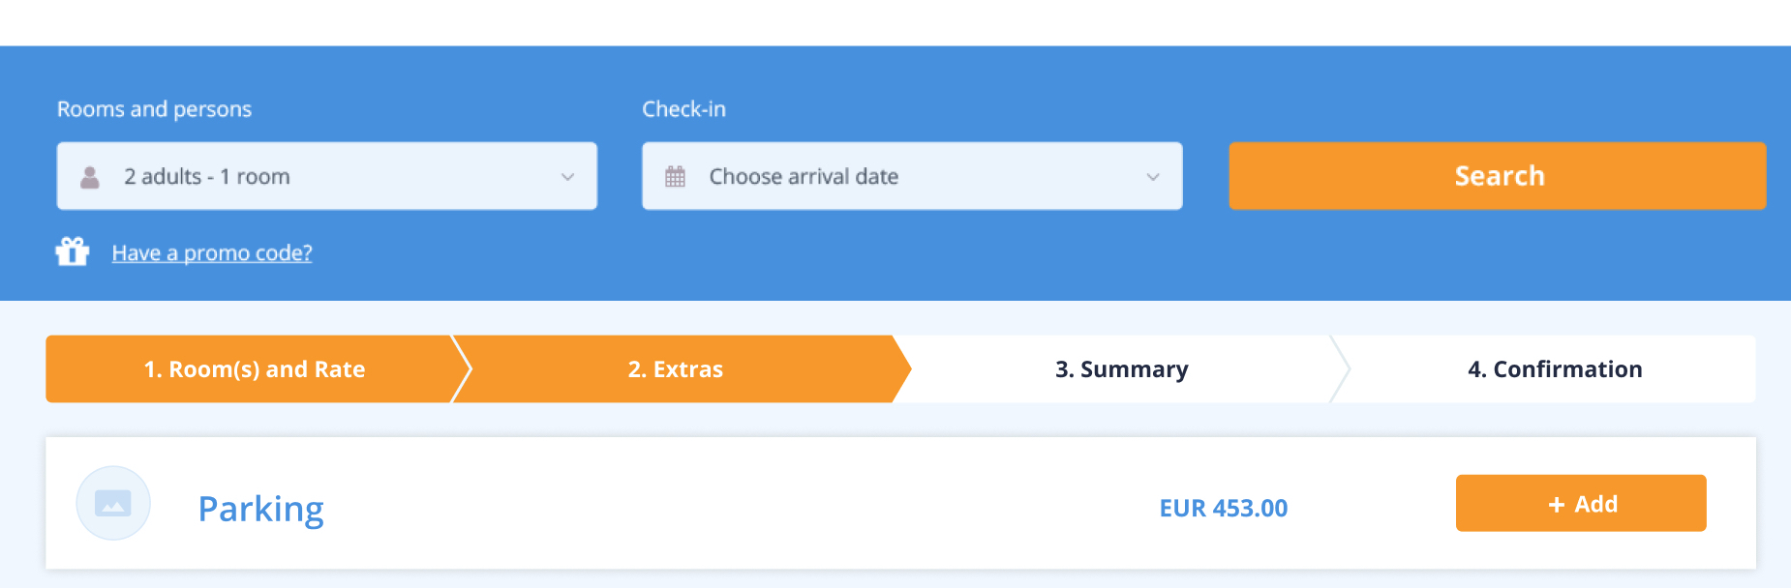
Task: Click the gift icon beside promo code
Action: point(73,251)
